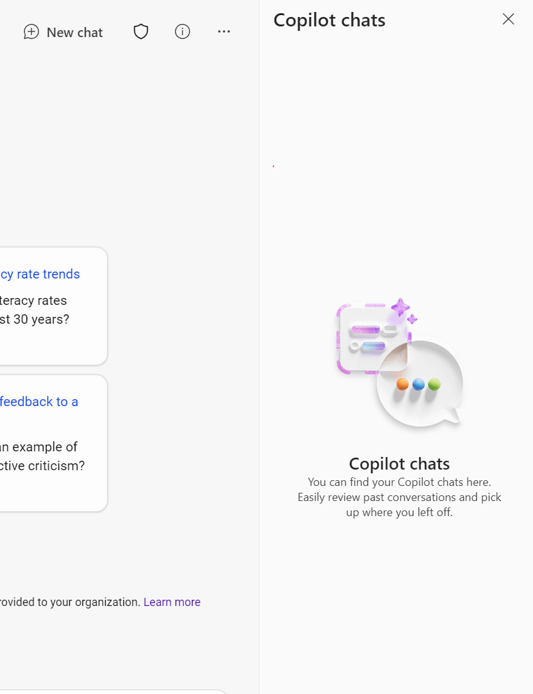This screenshot has width=533, height=694.
Task: Start a conversation via New chat label
Action: (x=74, y=33)
